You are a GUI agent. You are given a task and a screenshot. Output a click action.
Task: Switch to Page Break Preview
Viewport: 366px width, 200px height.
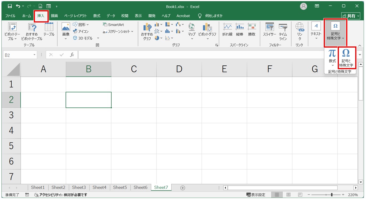[300, 195]
